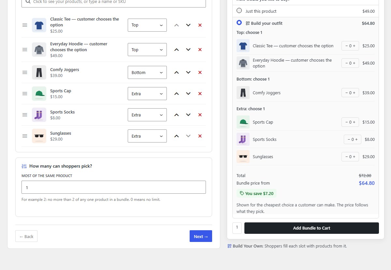
Task: Click the Extra: choose 1 heading
Action: pos(251,109)
